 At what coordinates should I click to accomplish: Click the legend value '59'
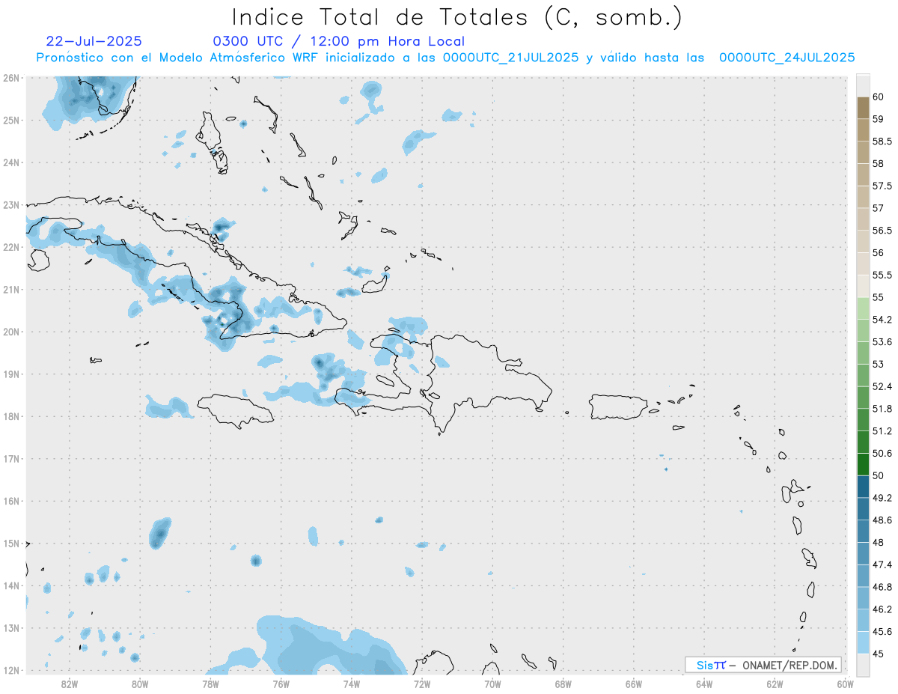pos(879,119)
